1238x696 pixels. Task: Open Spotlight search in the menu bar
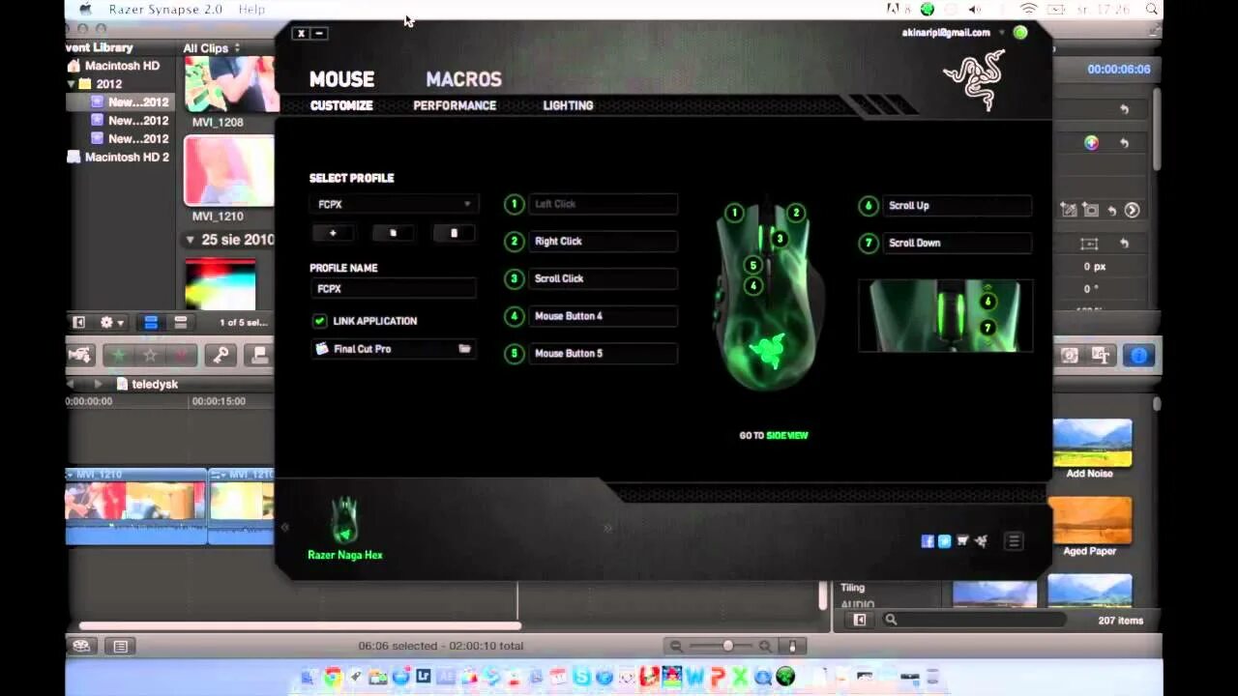[1151, 9]
